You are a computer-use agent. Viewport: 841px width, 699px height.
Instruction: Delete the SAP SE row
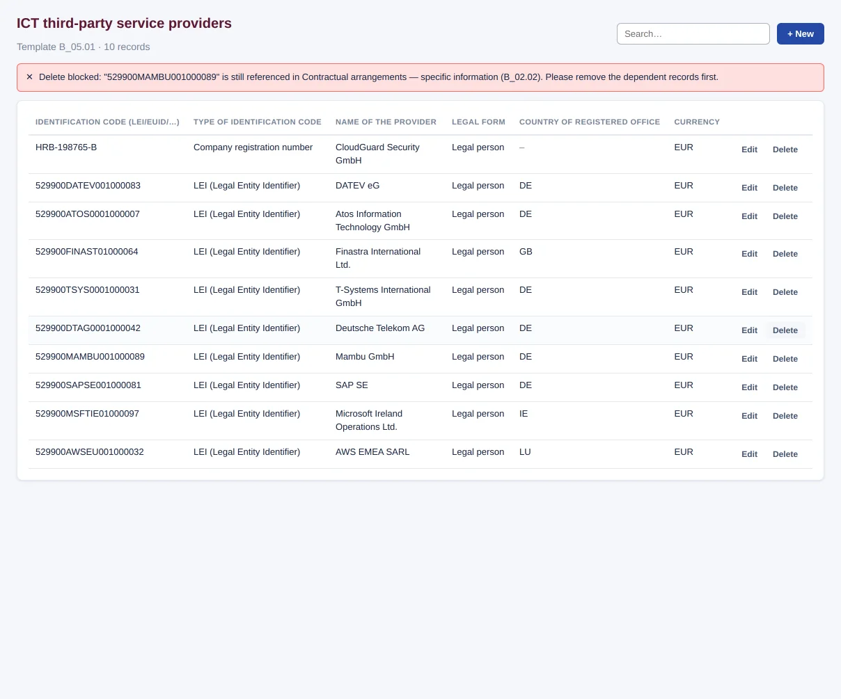pos(785,387)
